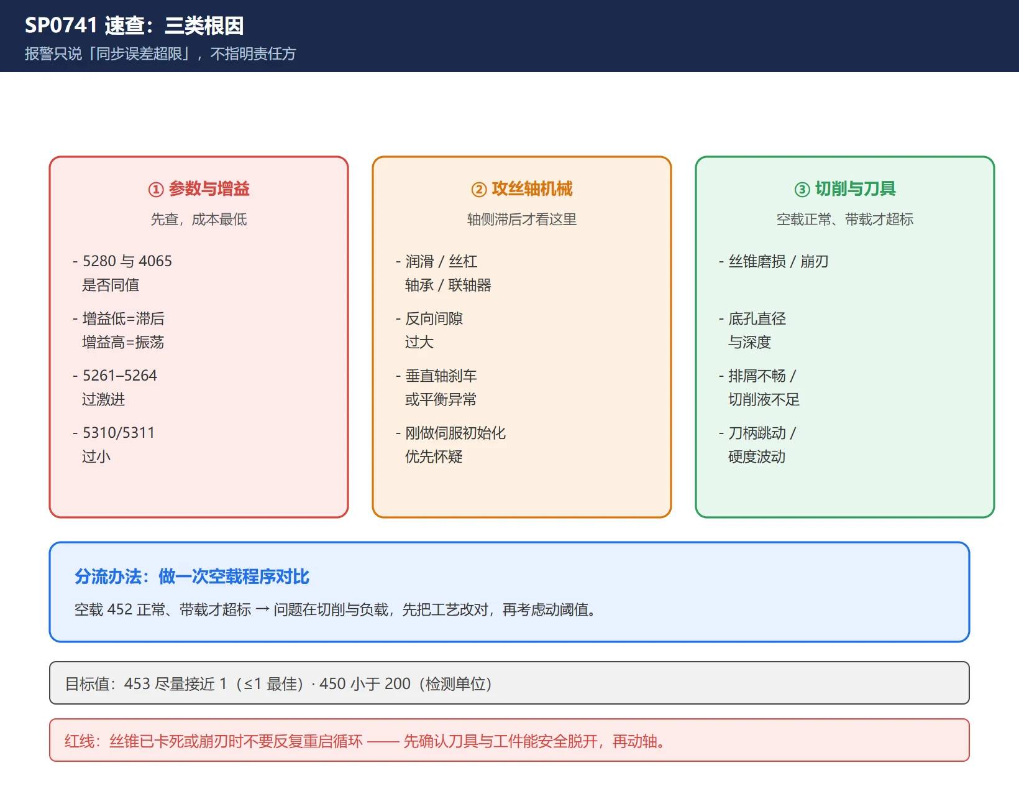Click the item "底孔直径 与深度"
The image size is (1019, 796).
pyautogui.click(x=752, y=330)
